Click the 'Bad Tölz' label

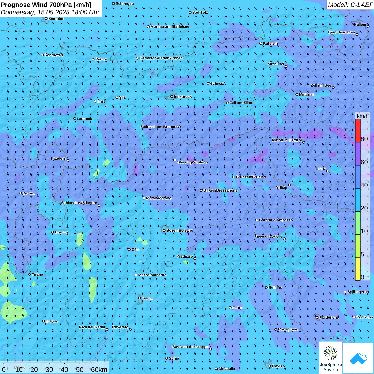tap(200, 12)
